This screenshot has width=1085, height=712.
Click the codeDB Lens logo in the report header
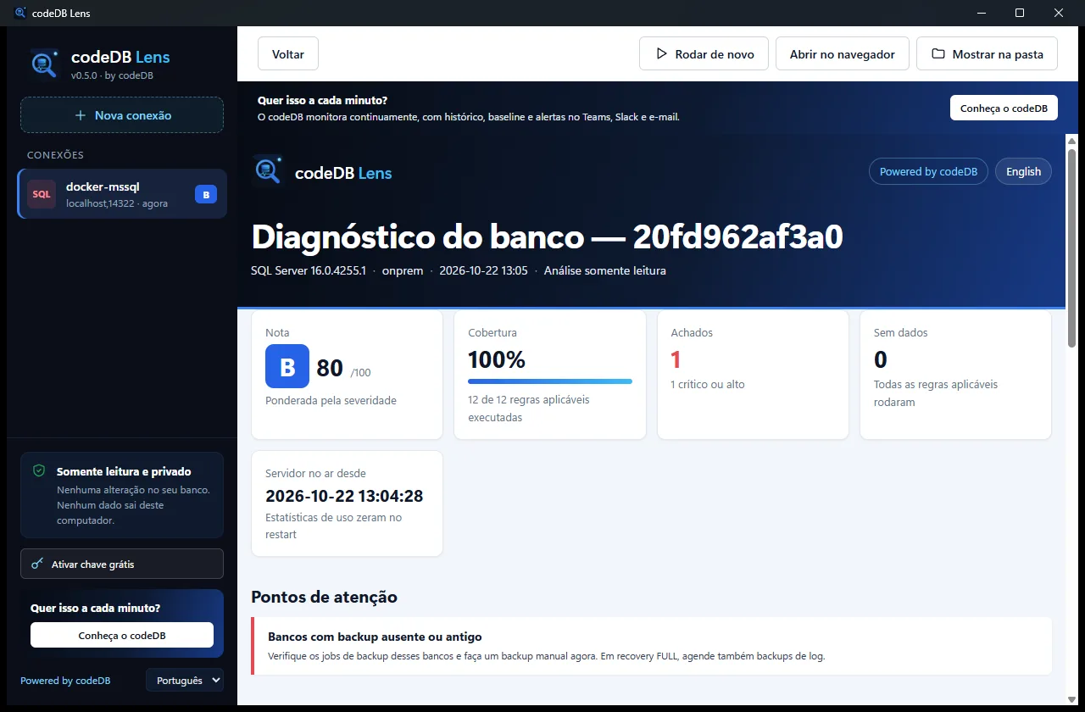pos(268,171)
